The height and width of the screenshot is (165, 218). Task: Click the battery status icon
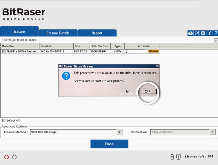tap(172, 157)
